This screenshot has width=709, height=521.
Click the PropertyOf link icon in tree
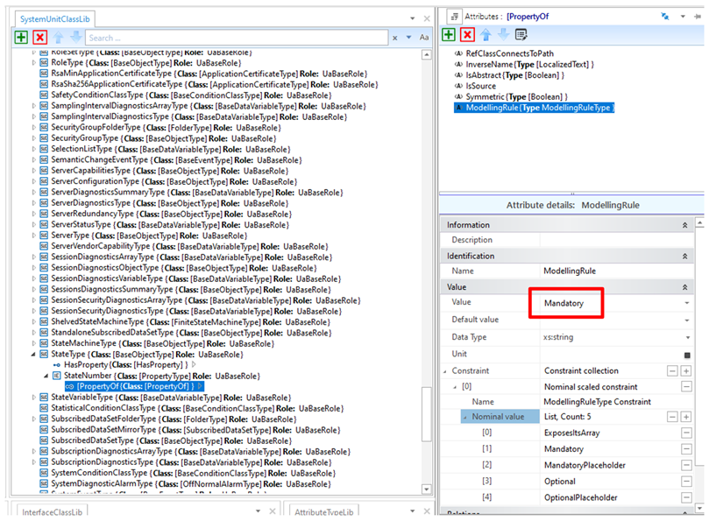(69, 387)
